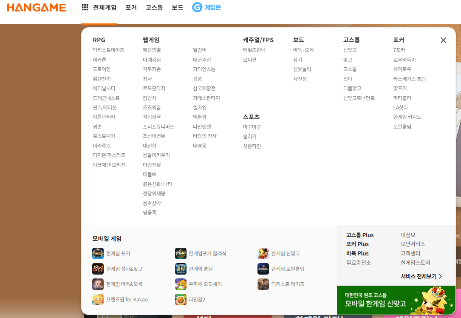
Task: Open 바람의 전사 web game
Action: pos(205,136)
